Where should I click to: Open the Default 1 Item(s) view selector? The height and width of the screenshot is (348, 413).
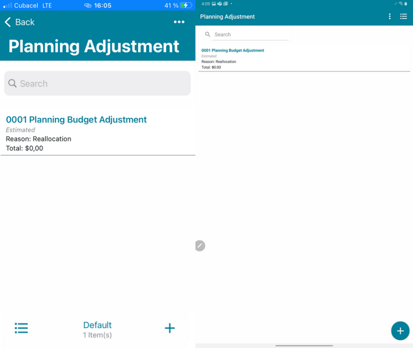[x=97, y=329]
